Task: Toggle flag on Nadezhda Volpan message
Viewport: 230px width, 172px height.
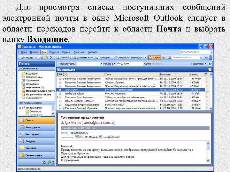Action: [x=207, y=93]
